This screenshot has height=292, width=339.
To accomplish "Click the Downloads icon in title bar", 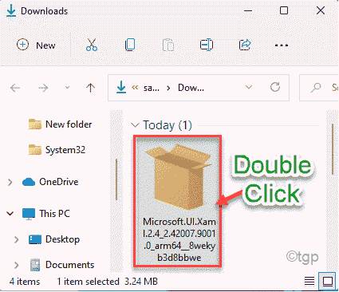I will pyautogui.click(x=11, y=11).
